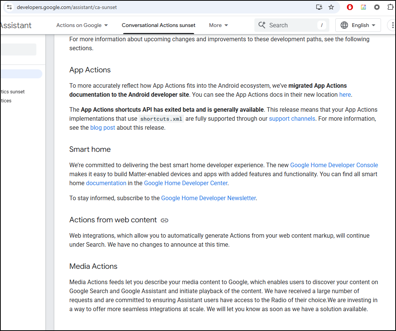
Task: Click the Media Actions heading
Action: [x=93, y=266]
